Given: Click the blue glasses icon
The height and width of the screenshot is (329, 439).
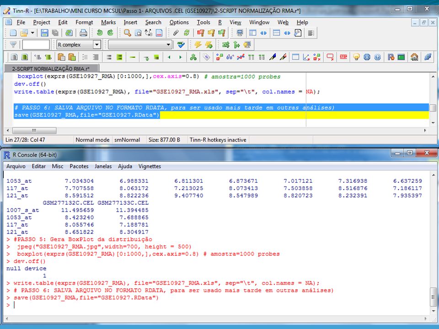Looking at the screenshot, I should [x=230, y=57].
